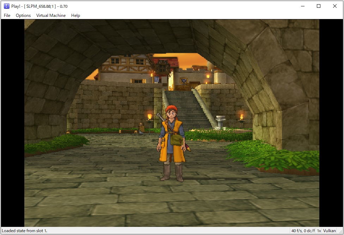Open the File menu
This screenshot has height=235, width=344.
click(x=7, y=16)
